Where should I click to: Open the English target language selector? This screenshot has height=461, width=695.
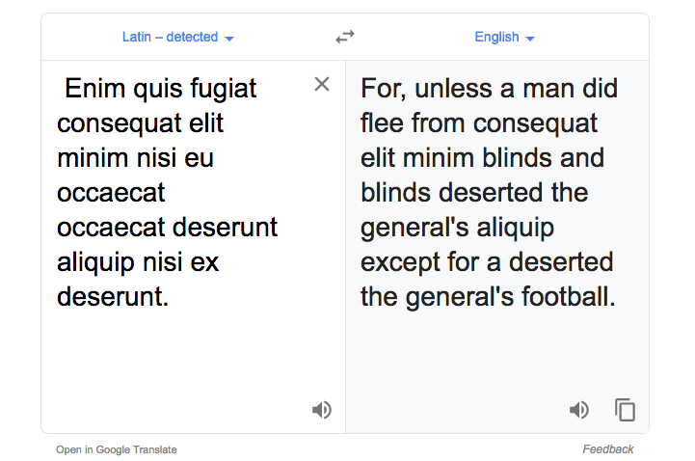pyautogui.click(x=497, y=38)
